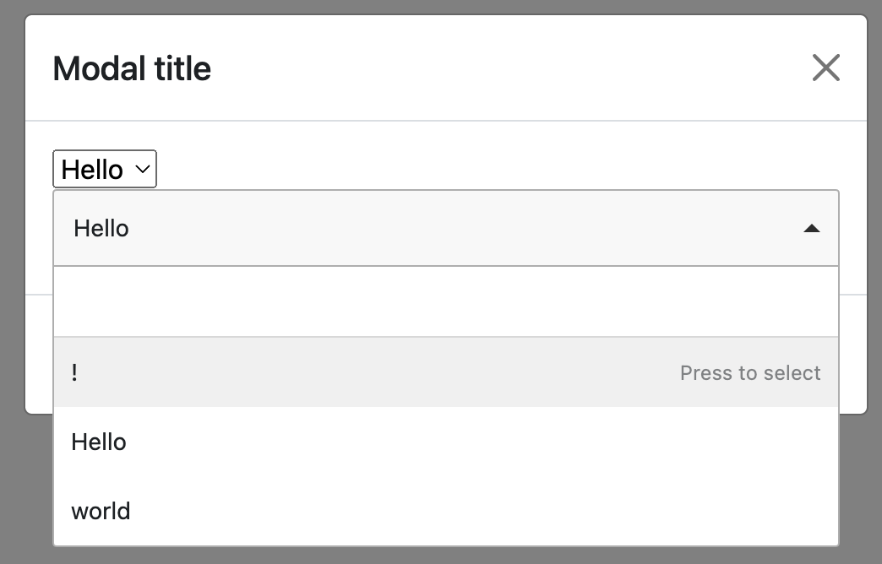Choose the "Hello" option in dropdown list
The width and height of the screenshot is (882, 564).
point(99,442)
